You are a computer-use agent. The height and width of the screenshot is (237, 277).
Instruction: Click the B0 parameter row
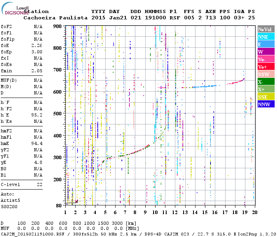(21, 169)
